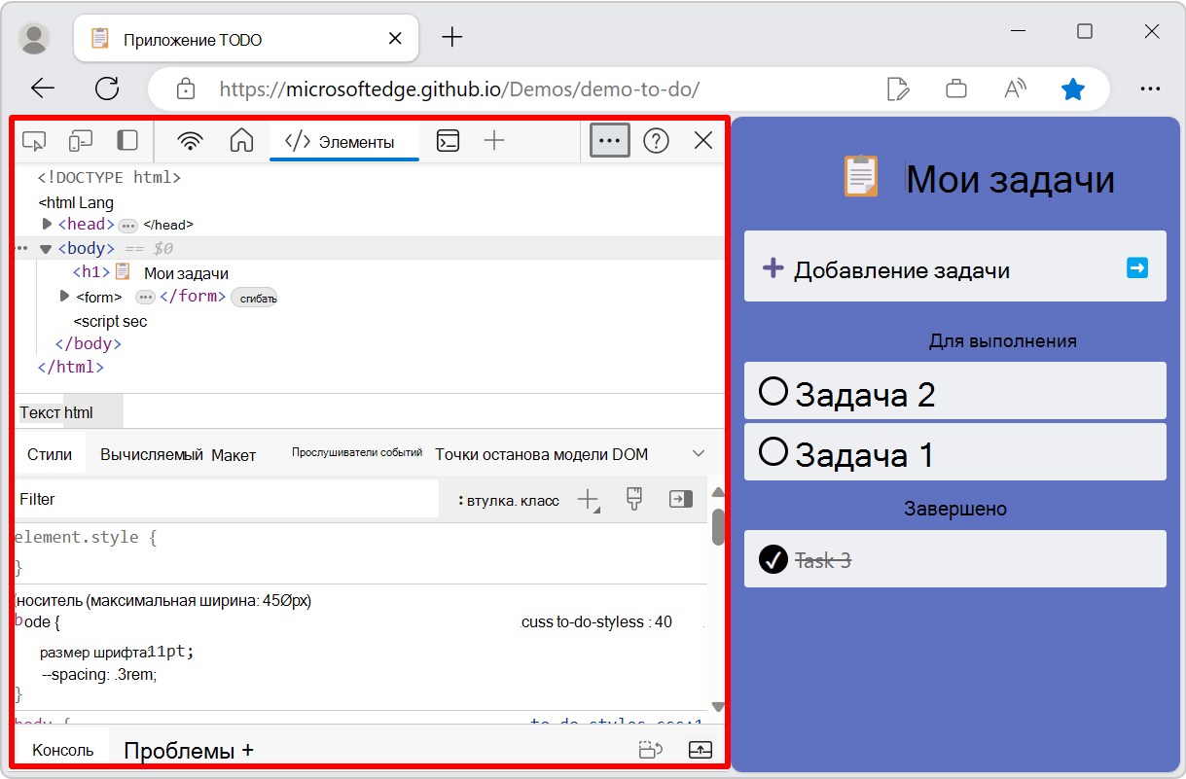Open the hidden panes chevron dropdown

[698, 453]
